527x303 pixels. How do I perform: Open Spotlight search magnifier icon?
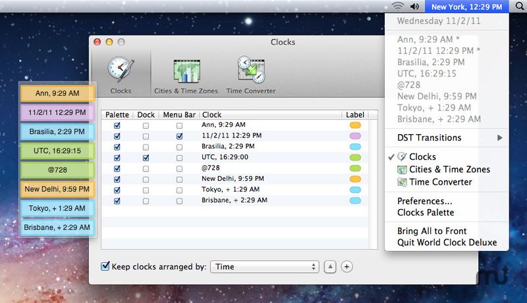pos(520,7)
